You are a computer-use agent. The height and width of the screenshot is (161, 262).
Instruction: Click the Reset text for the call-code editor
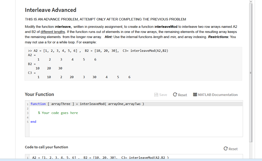pyautogui.click(x=233, y=149)
